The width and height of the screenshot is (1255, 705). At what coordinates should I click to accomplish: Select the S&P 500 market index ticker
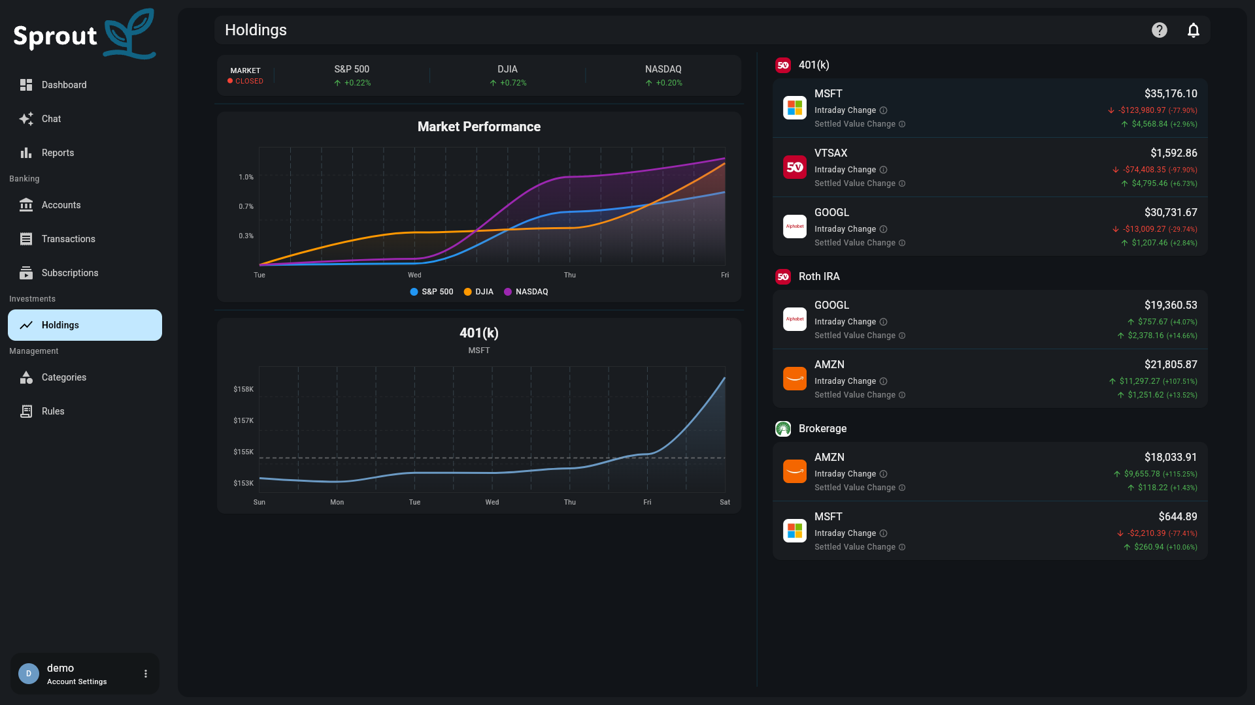point(352,76)
